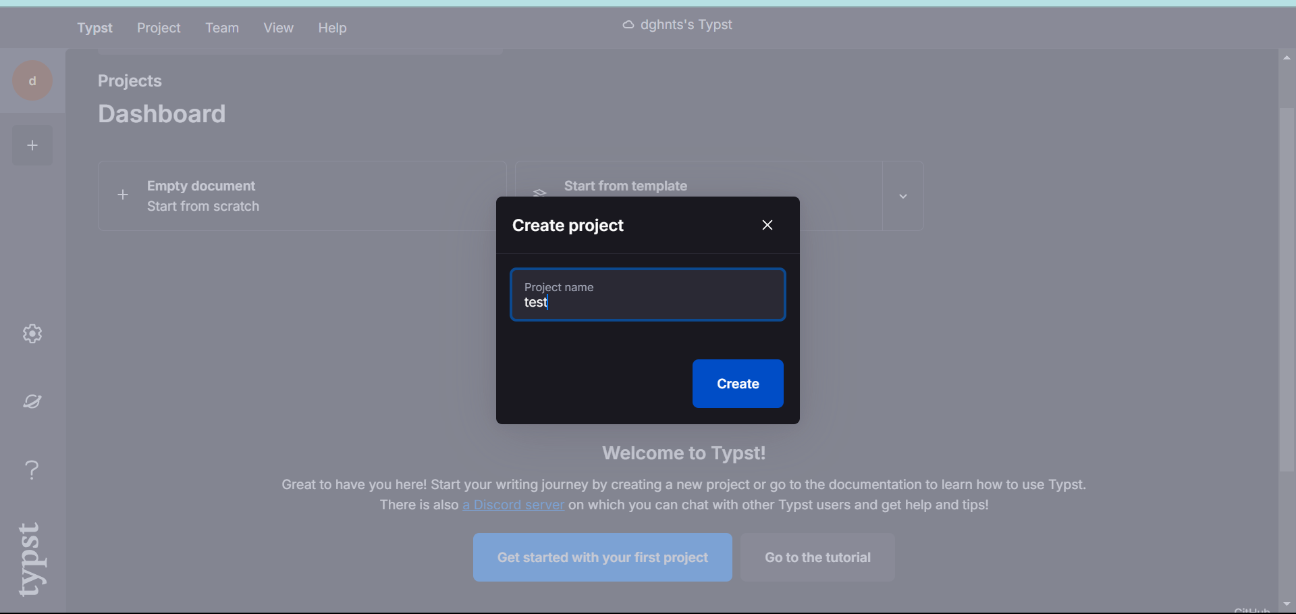Click the plus icon in the sidebar
The width and height of the screenshot is (1296, 614).
pyautogui.click(x=32, y=145)
